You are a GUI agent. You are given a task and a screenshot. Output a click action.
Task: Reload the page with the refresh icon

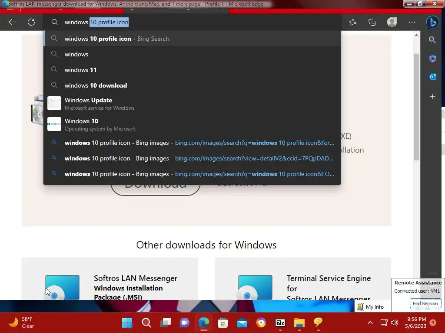pos(31,22)
